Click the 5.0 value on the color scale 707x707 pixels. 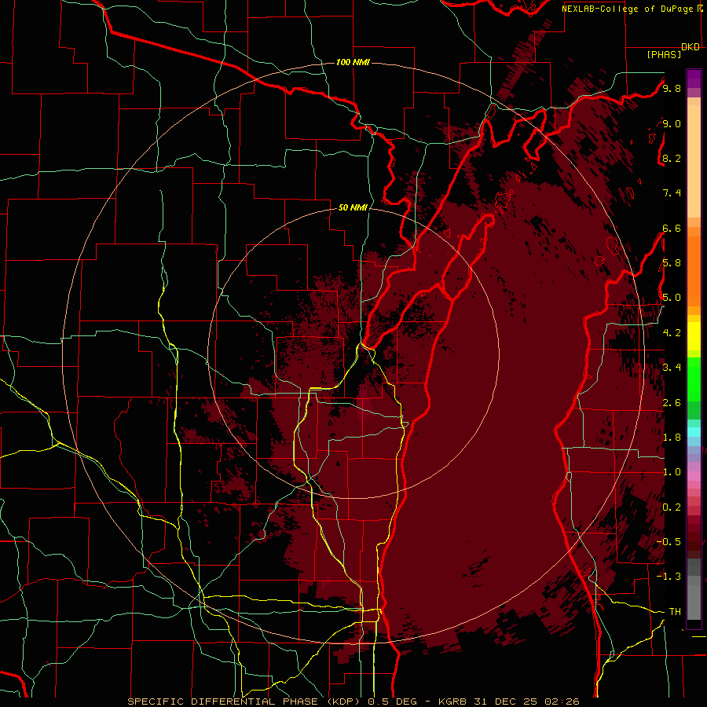[672, 298]
